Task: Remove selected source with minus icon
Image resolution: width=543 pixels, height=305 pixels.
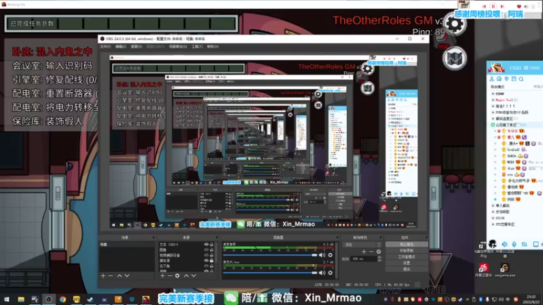Action: [170, 276]
